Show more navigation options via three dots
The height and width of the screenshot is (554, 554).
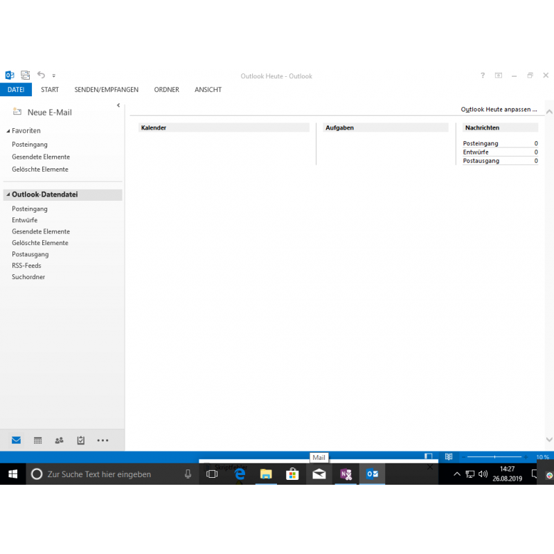pos(103,440)
